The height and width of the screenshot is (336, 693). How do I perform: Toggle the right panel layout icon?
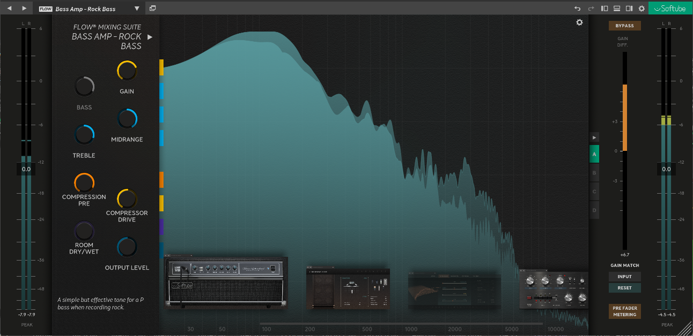click(629, 9)
